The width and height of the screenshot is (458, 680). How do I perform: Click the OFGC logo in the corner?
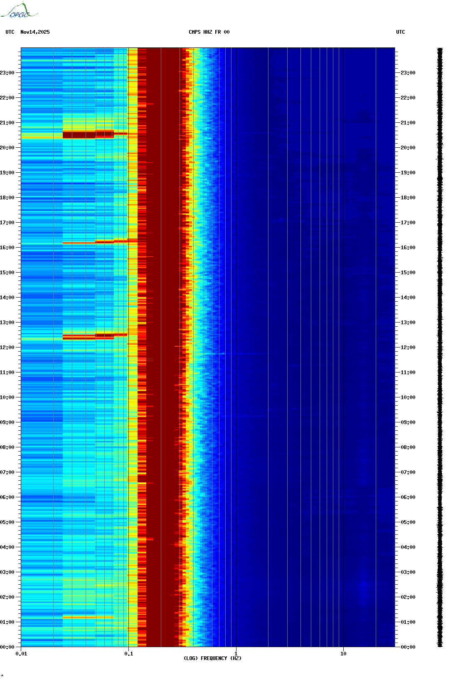click(19, 11)
